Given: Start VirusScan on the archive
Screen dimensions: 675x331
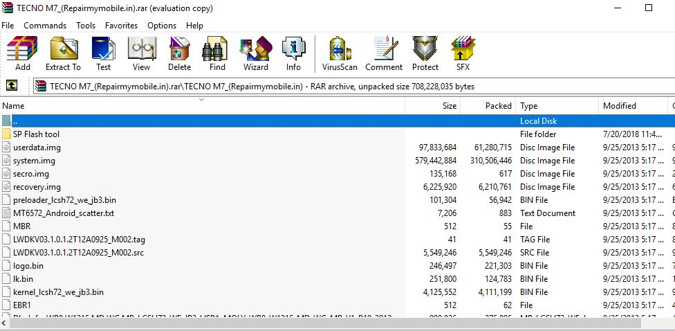Looking at the screenshot, I should coord(340,54).
